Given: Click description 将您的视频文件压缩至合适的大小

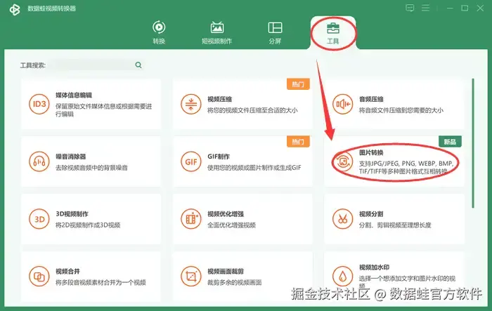Looking at the screenshot, I should (252, 110).
